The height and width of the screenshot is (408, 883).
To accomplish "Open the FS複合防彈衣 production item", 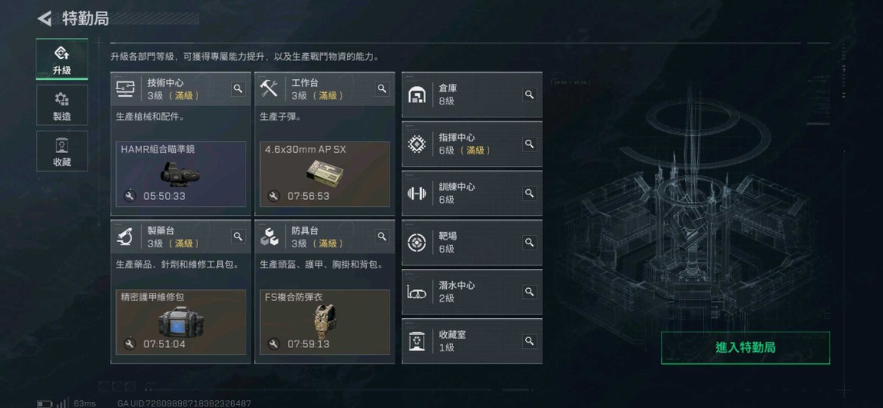I will pyautogui.click(x=325, y=322).
